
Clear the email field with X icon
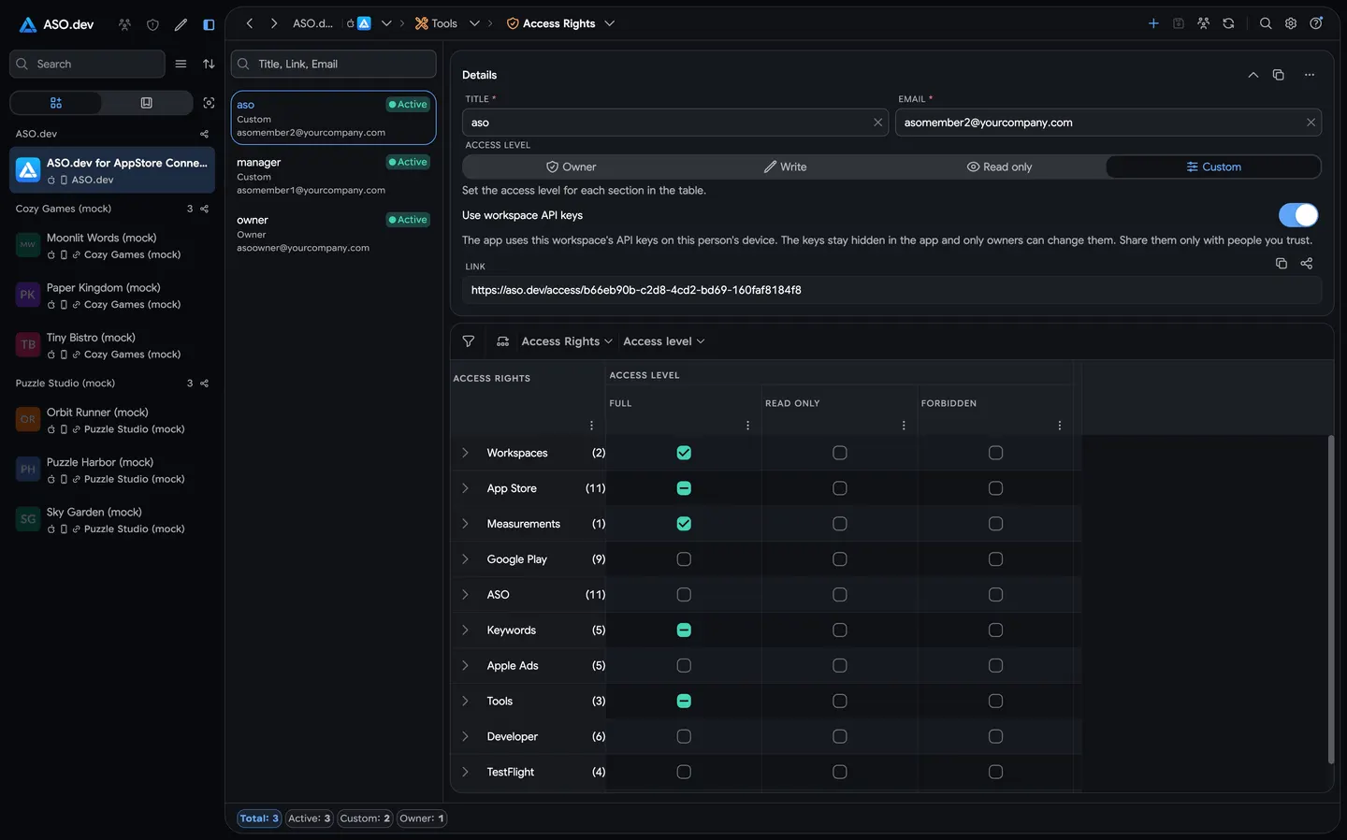point(1311,123)
